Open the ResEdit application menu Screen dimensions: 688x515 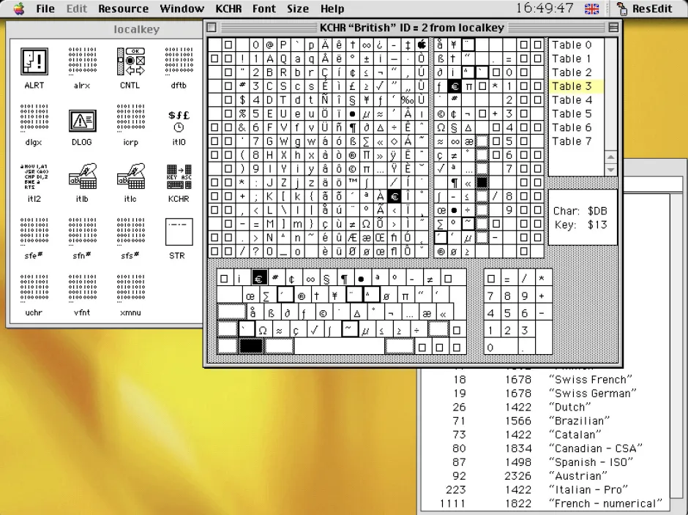644,9
